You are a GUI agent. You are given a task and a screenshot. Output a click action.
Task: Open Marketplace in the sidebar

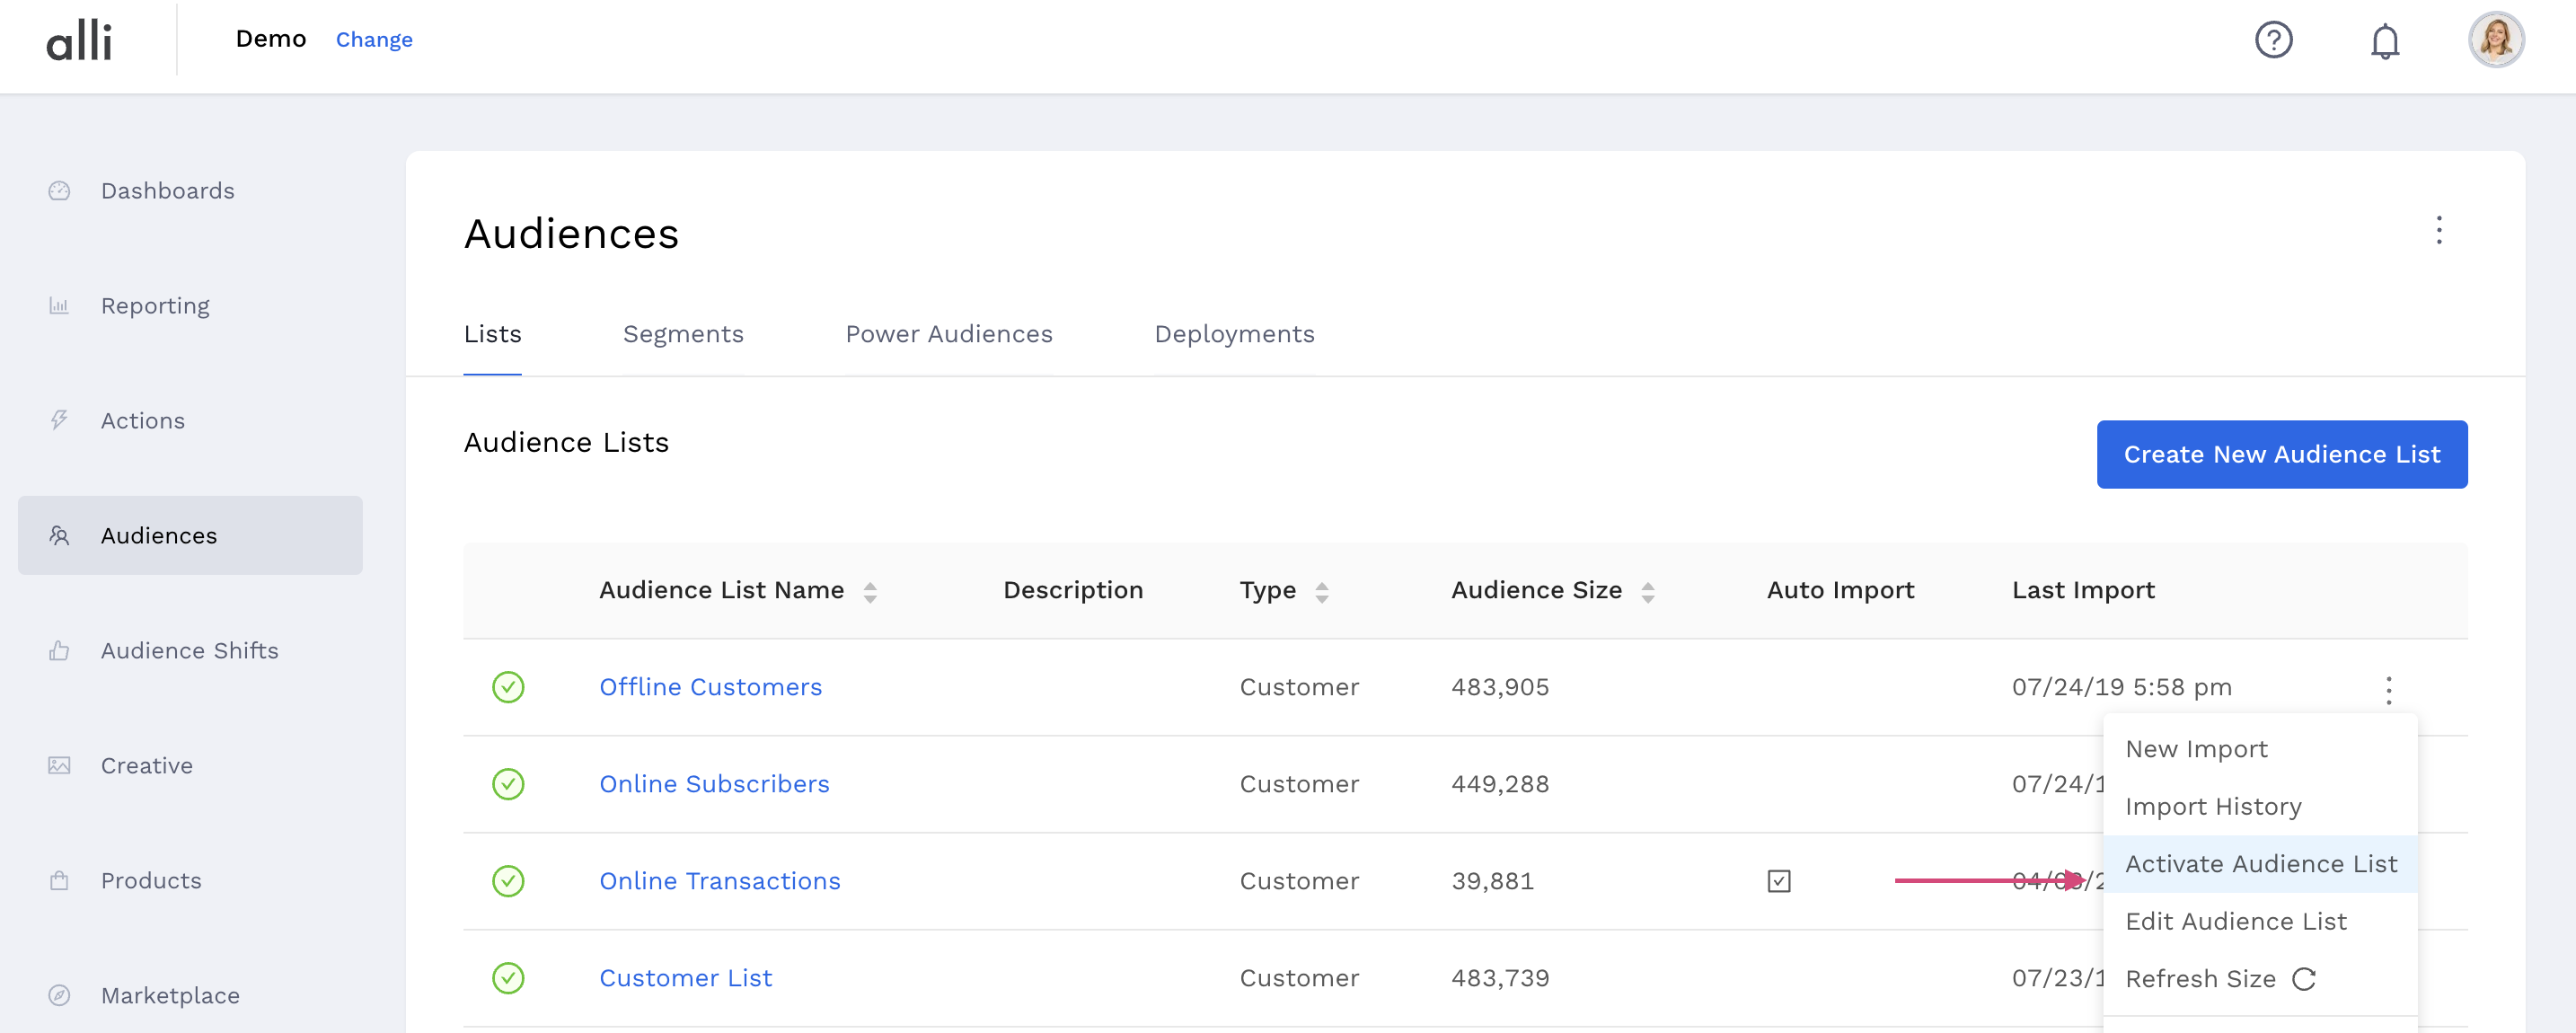pyautogui.click(x=170, y=995)
